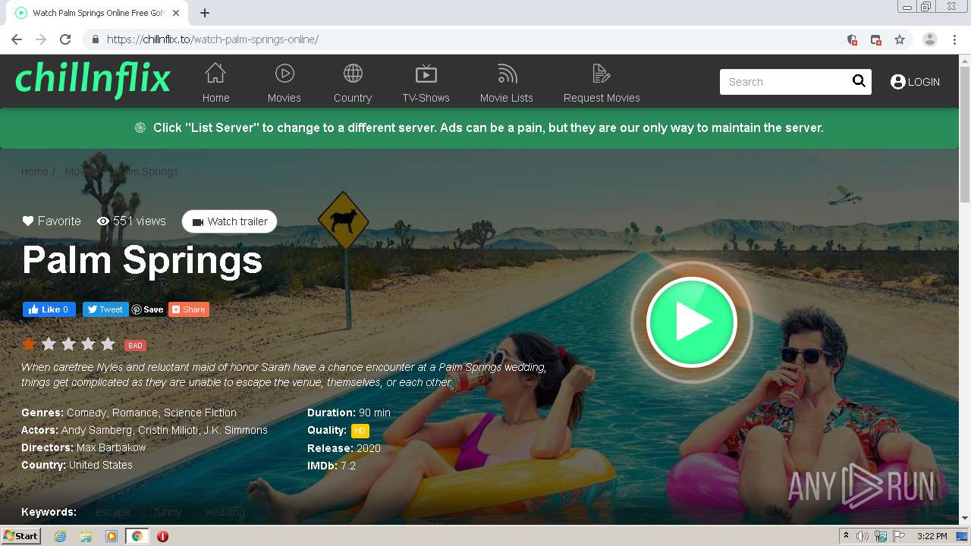The height and width of the screenshot is (546, 971).
Task: Click the blocked pop-up icon in address bar
Action: (x=876, y=39)
